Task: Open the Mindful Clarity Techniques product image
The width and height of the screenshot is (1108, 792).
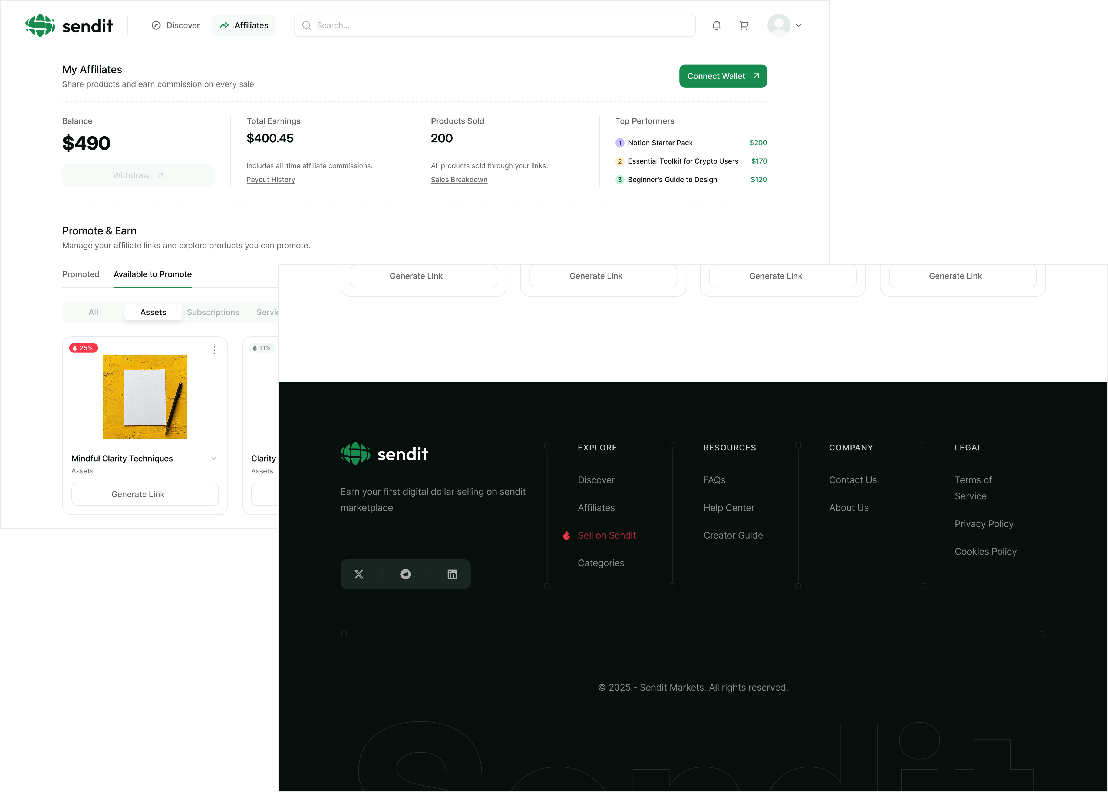Action: coord(145,396)
